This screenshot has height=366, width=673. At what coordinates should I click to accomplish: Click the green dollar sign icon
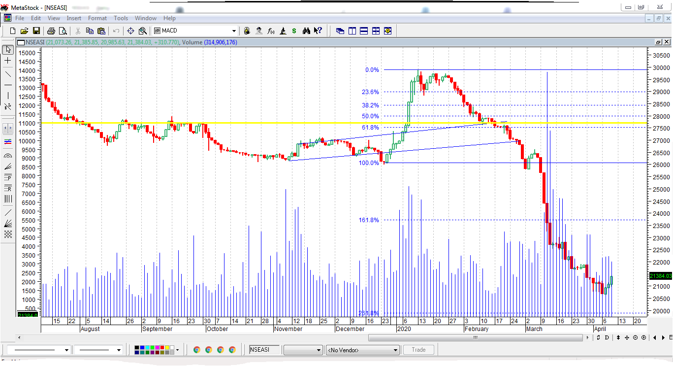coord(294,31)
